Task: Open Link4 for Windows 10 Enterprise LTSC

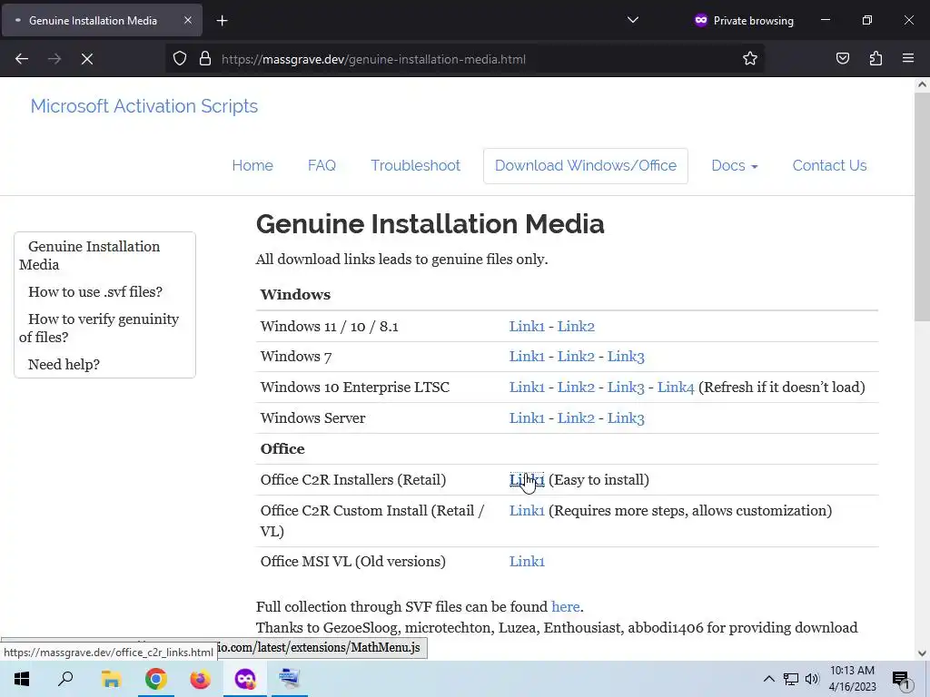Action: [676, 387]
